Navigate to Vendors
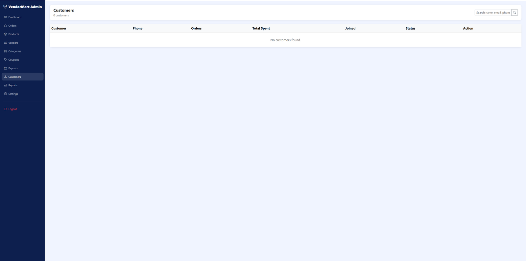 (23, 43)
